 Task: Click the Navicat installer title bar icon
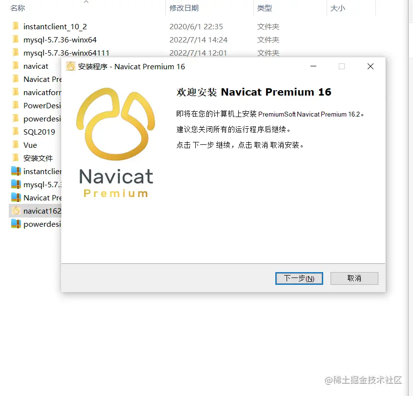coord(71,66)
